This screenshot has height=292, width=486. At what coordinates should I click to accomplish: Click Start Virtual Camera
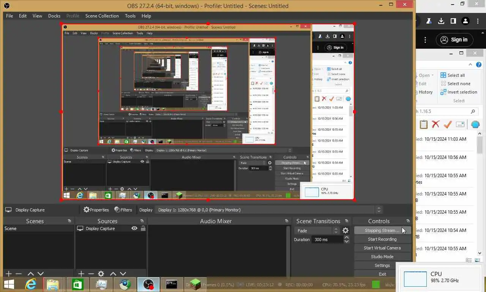point(382,248)
